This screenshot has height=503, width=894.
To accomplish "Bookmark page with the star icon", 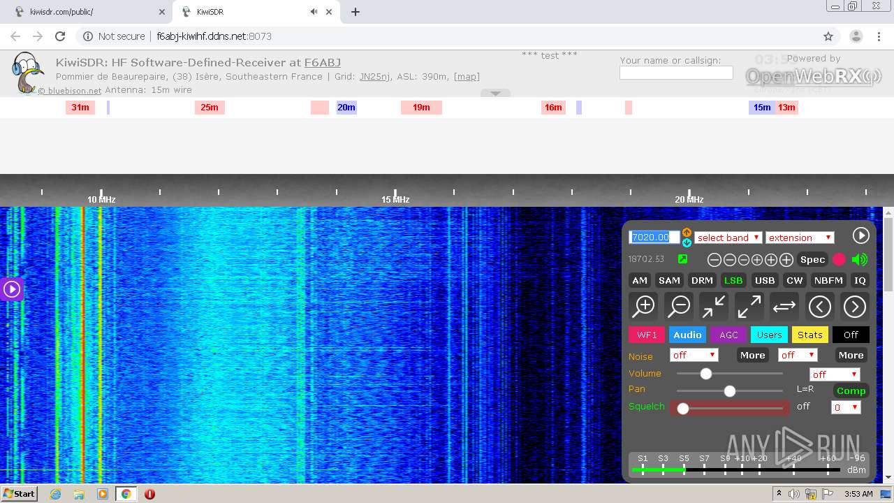I will point(828,36).
